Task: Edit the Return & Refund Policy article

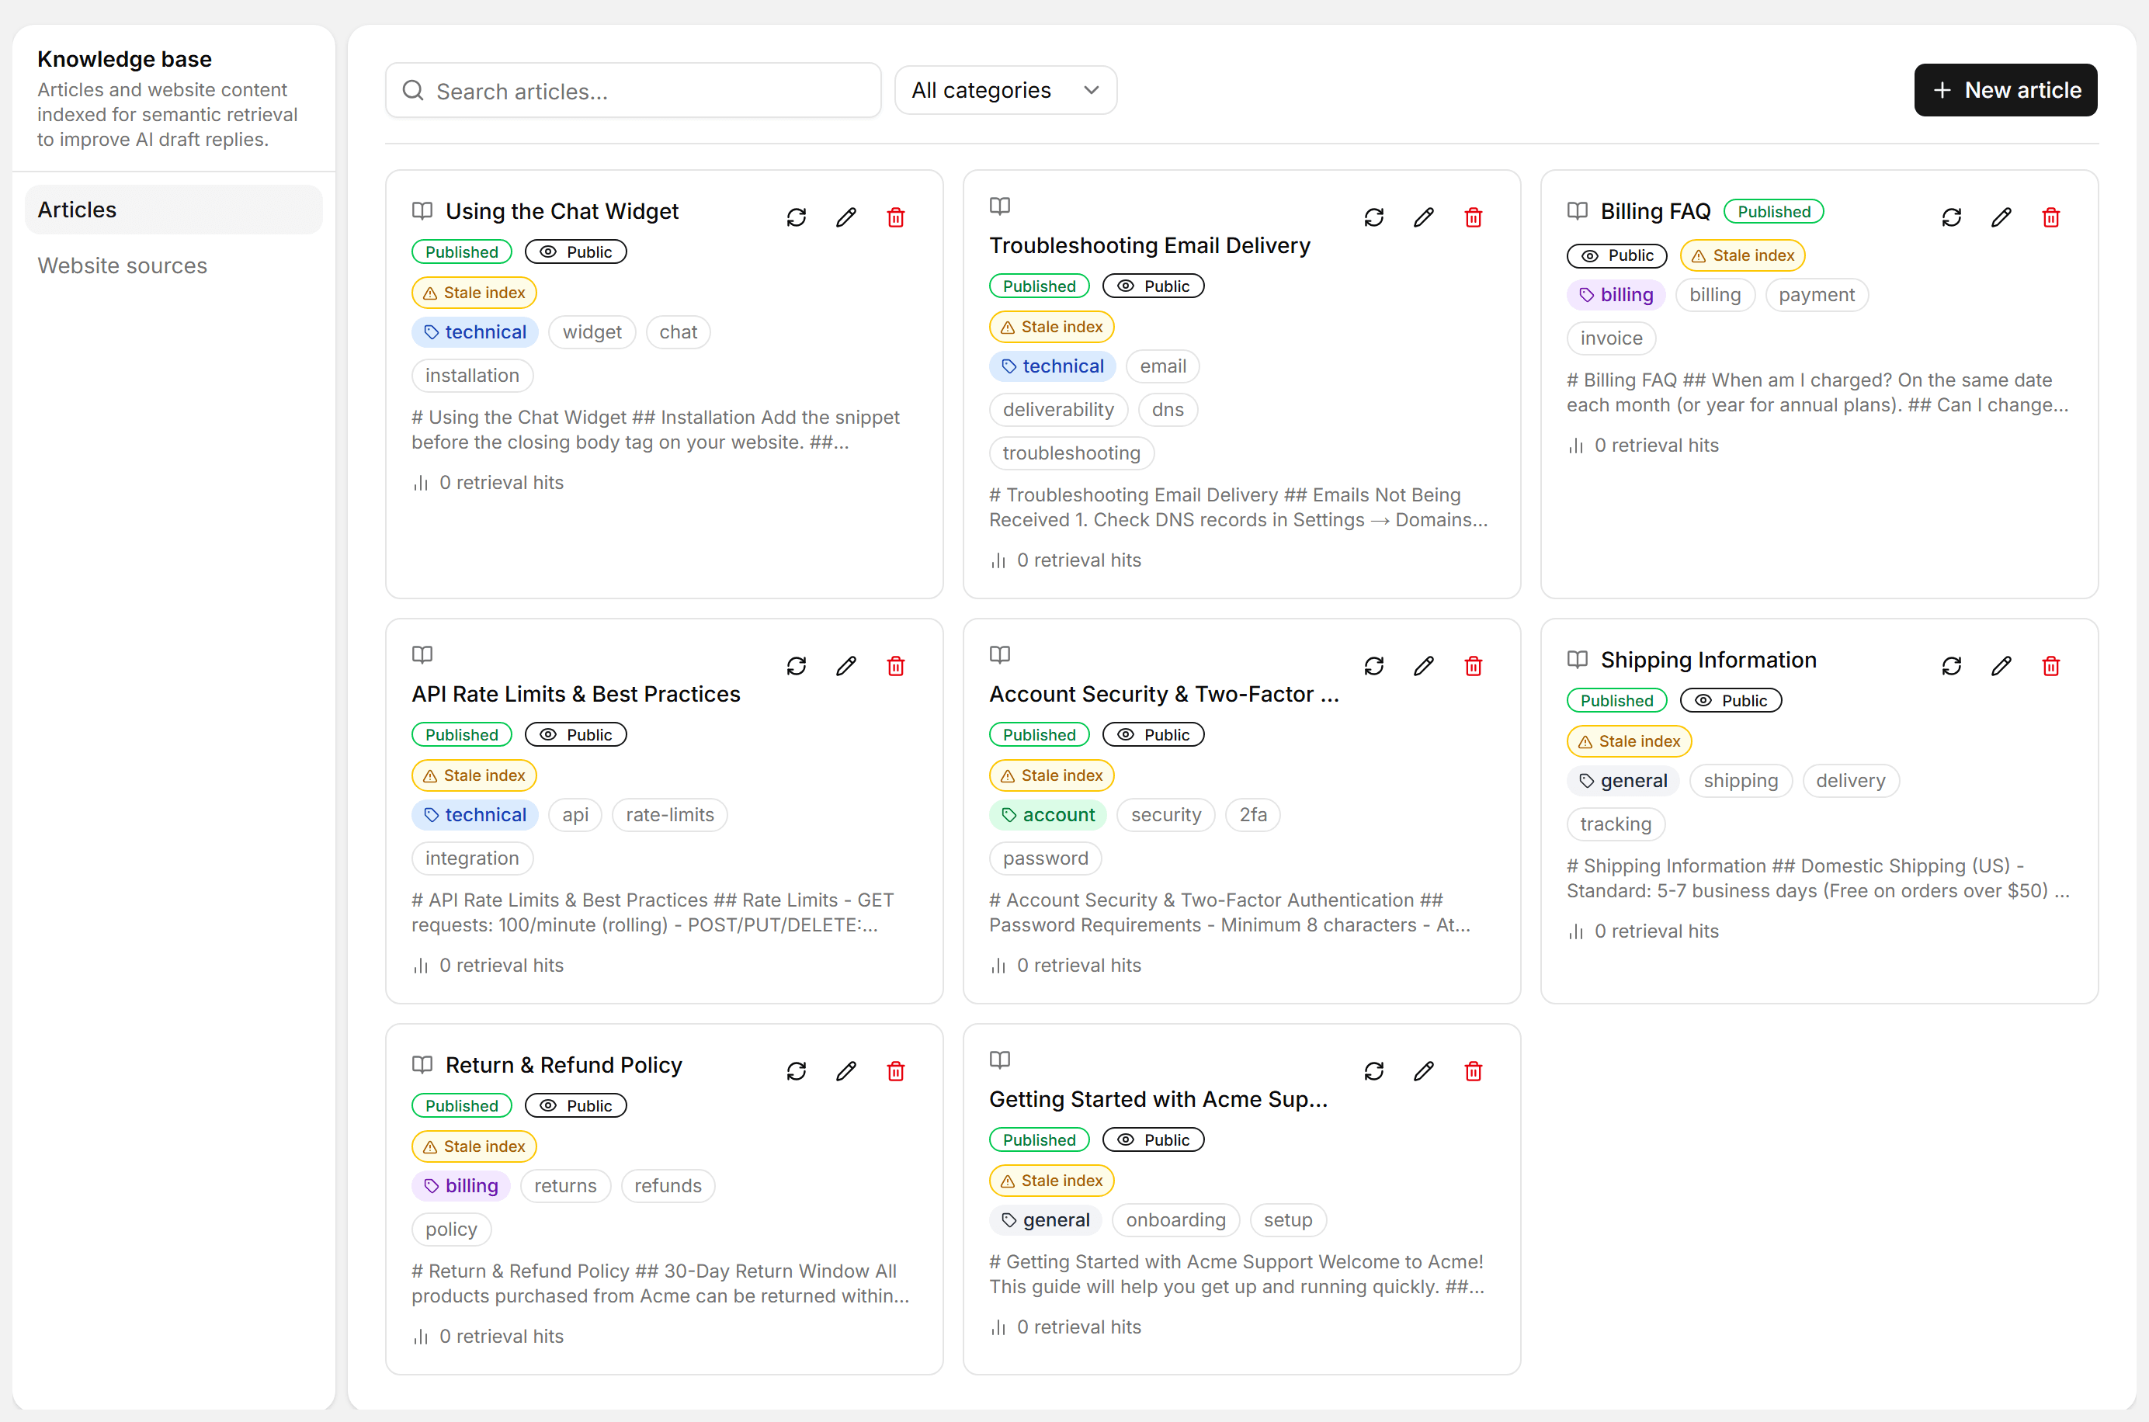Action: coord(846,1072)
